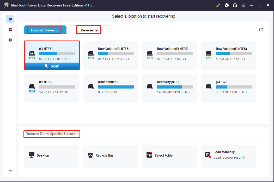Choose the Recycle Bin recovery location
This screenshot has height=182, width=274.
[x=111, y=156]
